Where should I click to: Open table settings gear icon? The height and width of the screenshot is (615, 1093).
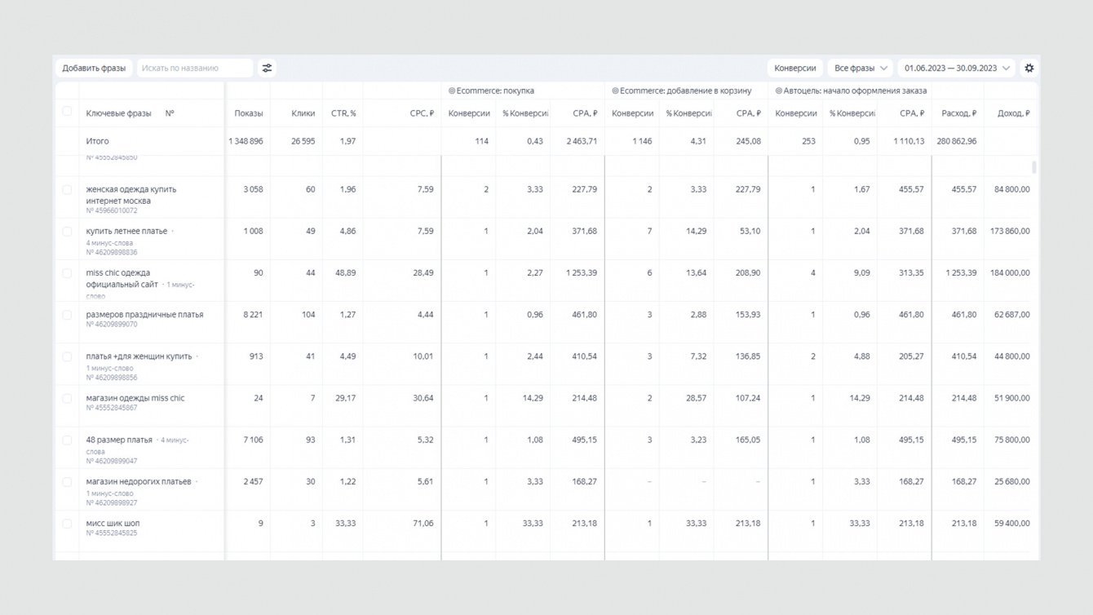click(x=1029, y=69)
